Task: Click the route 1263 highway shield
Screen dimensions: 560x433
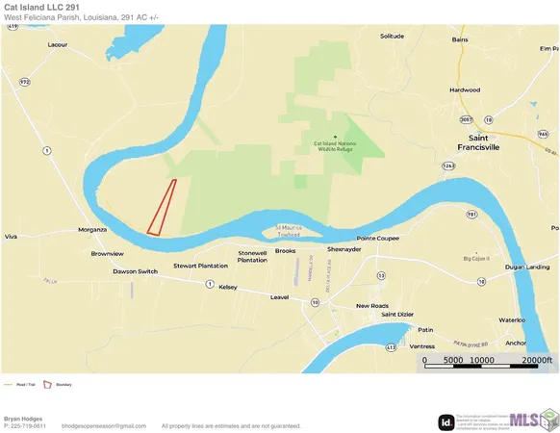Action: [x=448, y=166]
